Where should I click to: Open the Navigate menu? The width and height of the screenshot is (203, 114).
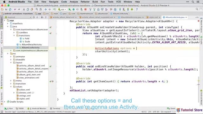click(x=54, y=2)
